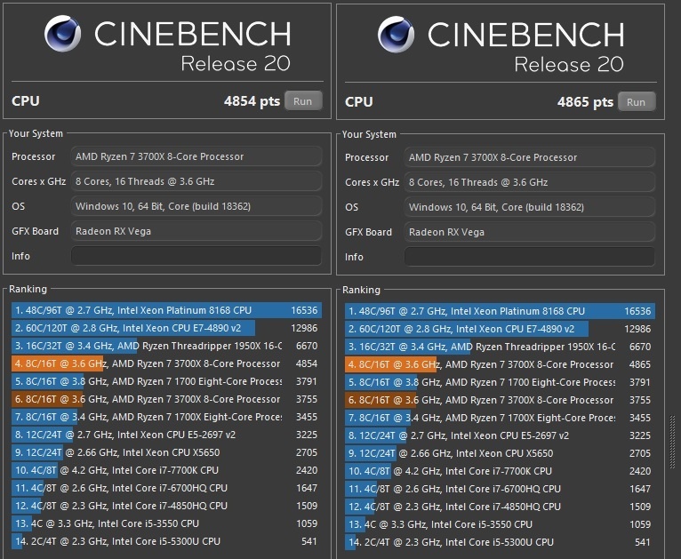Select Ryzen 7 1700X ranking row, right window
This screenshot has height=559, width=681.
[x=500, y=418]
